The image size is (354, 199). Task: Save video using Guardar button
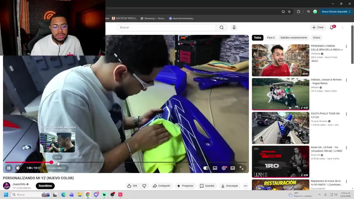pyautogui.click(x=207, y=186)
